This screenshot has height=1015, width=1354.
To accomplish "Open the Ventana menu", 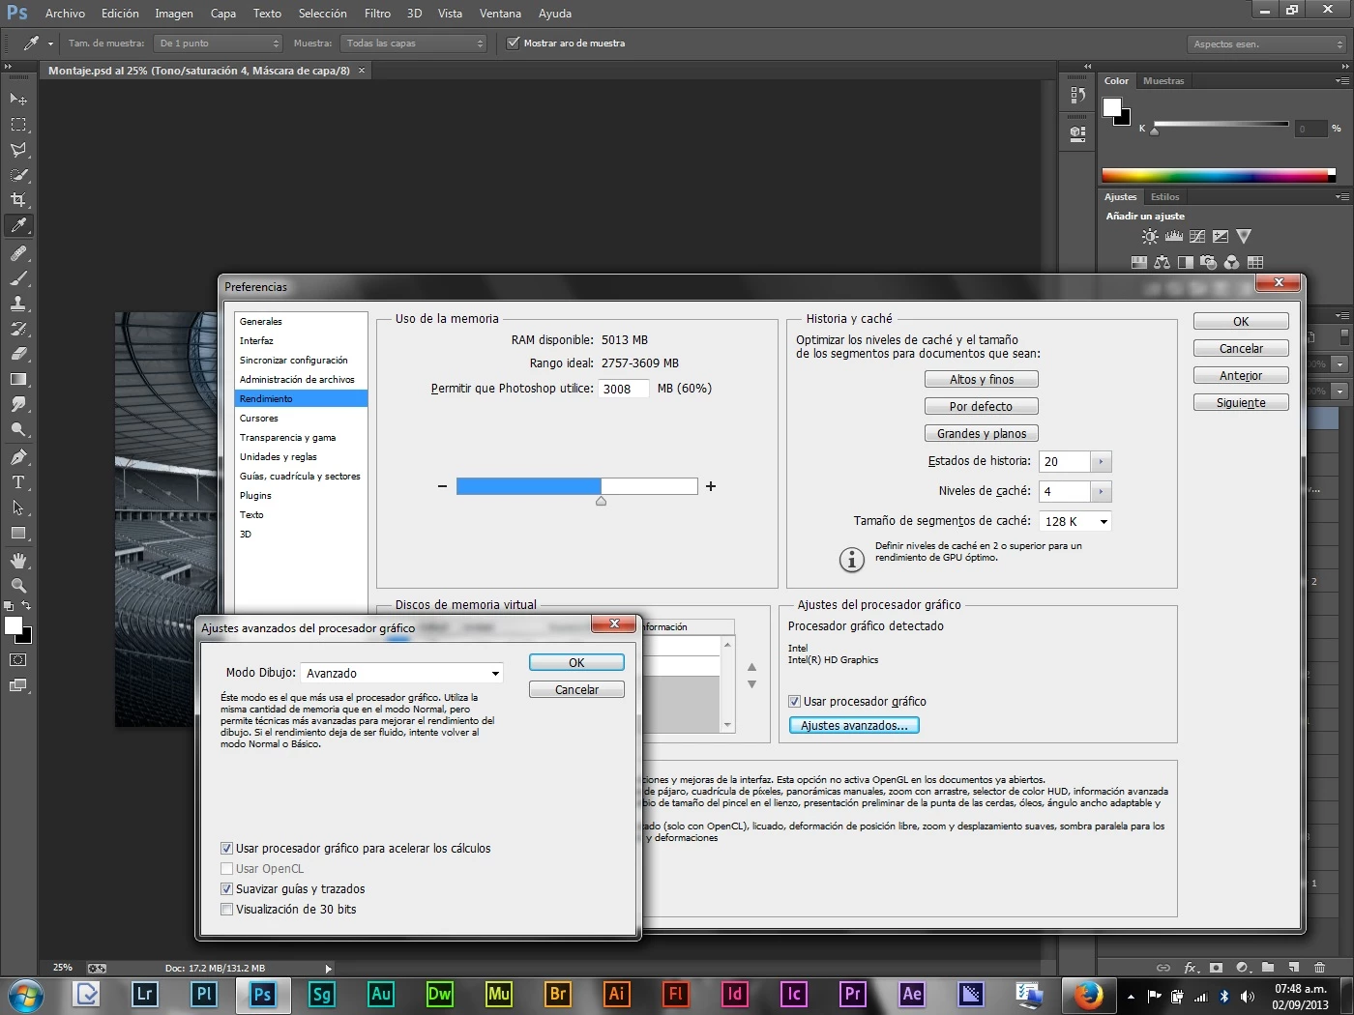I will tap(500, 14).
